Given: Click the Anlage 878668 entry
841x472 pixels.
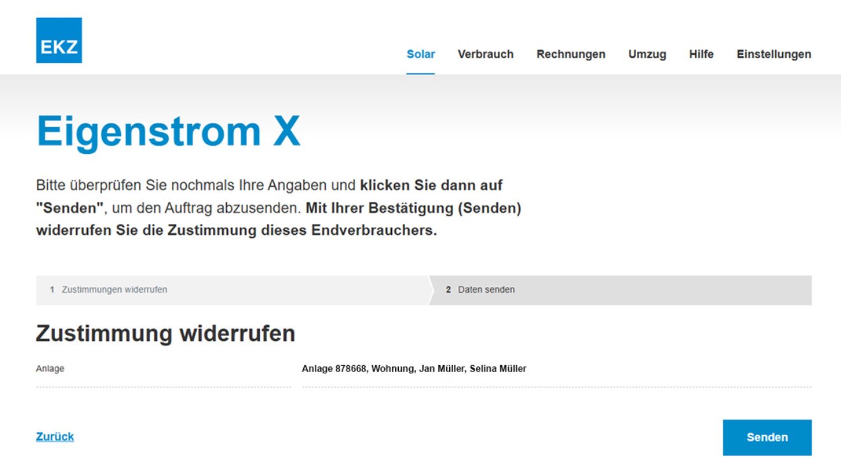Looking at the screenshot, I should [415, 368].
